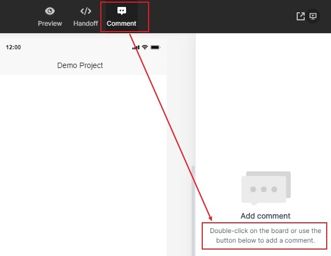The width and height of the screenshot is (331, 256).
Task: Click the vertical scrollbar beside the board
Action: [x=193, y=210]
